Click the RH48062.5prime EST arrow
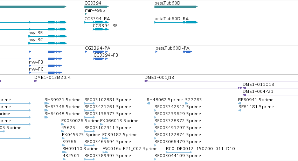 148,103
